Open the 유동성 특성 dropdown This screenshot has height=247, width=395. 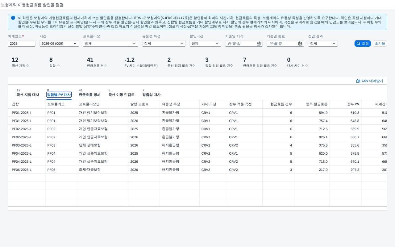164,44
